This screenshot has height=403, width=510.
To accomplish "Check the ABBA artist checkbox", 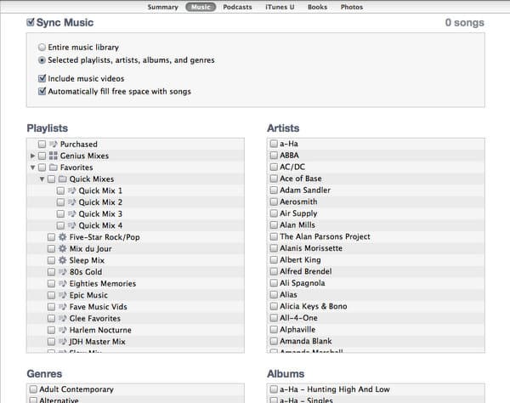I will click(274, 155).
